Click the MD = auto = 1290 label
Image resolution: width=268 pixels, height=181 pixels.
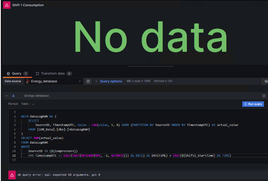tap(138, 81)
